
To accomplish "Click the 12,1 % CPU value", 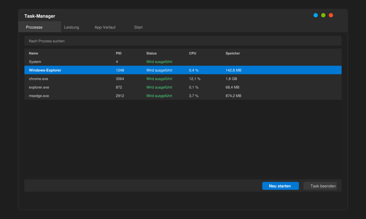I will 195,78.
